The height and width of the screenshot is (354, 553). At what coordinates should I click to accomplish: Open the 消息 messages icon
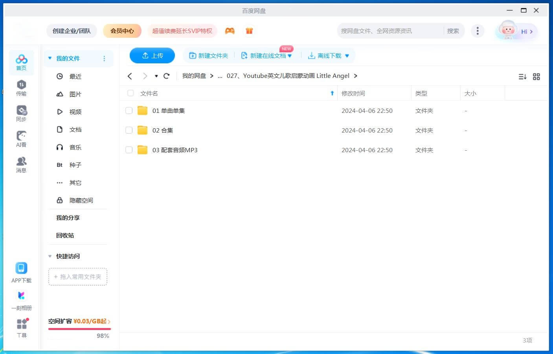(x=21, y=164)
